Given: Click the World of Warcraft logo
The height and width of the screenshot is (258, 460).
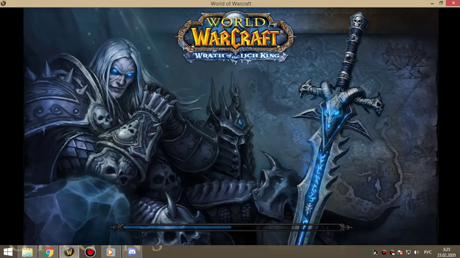Looking at the screenshot, I should pyautogui.click(x=236, y=38).
